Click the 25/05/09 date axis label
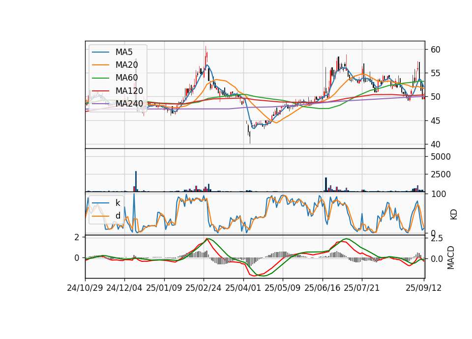This screenshot has width=472, height=339. point(283,288)
